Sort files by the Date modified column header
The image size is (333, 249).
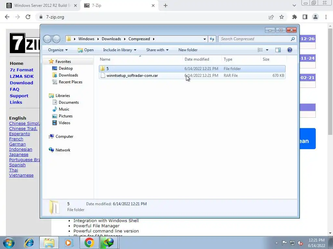pos(197,59)
